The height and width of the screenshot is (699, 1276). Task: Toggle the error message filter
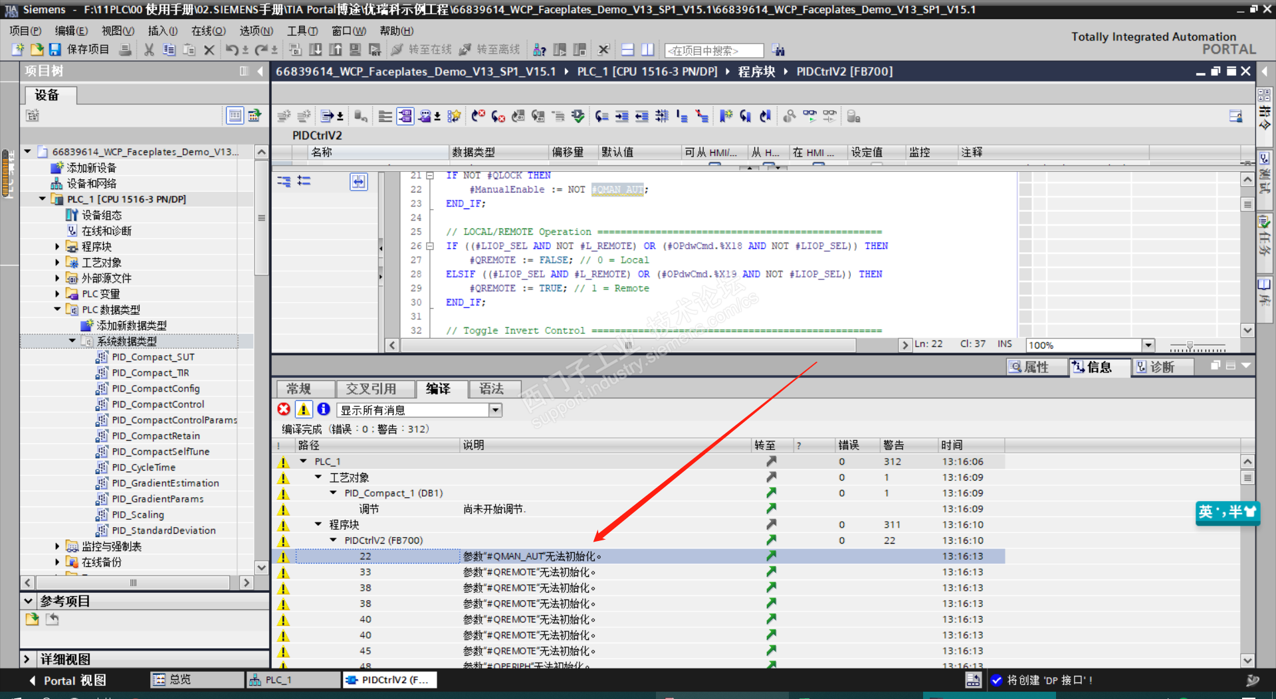pyautogui.click(x=284, y=410)
